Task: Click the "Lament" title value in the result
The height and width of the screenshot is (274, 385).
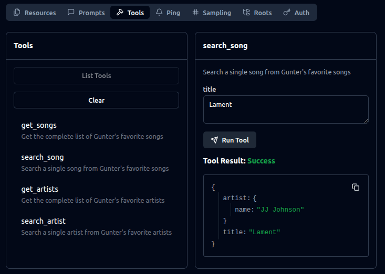Action: point(264,232)
